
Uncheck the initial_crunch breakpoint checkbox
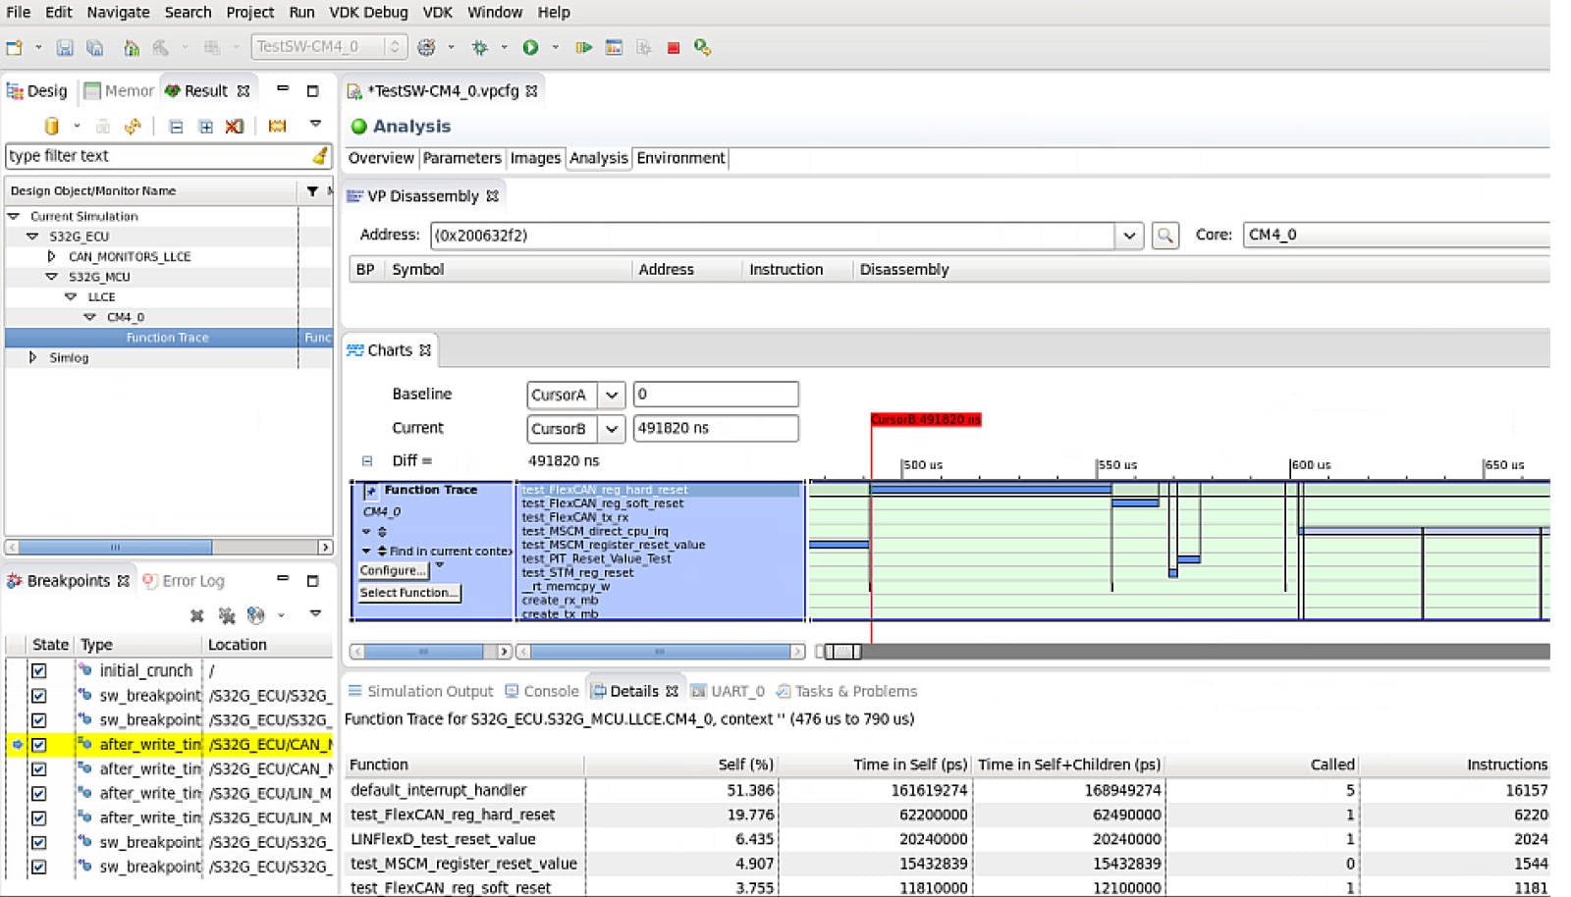tap(39, 671)
